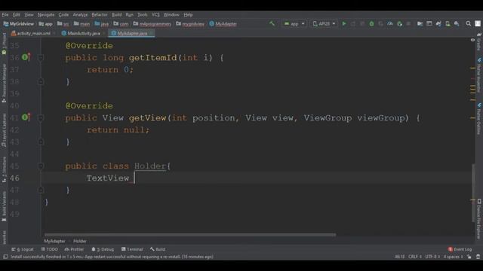
Task: Open the Build Variants side panel
Action: (4, 206)
